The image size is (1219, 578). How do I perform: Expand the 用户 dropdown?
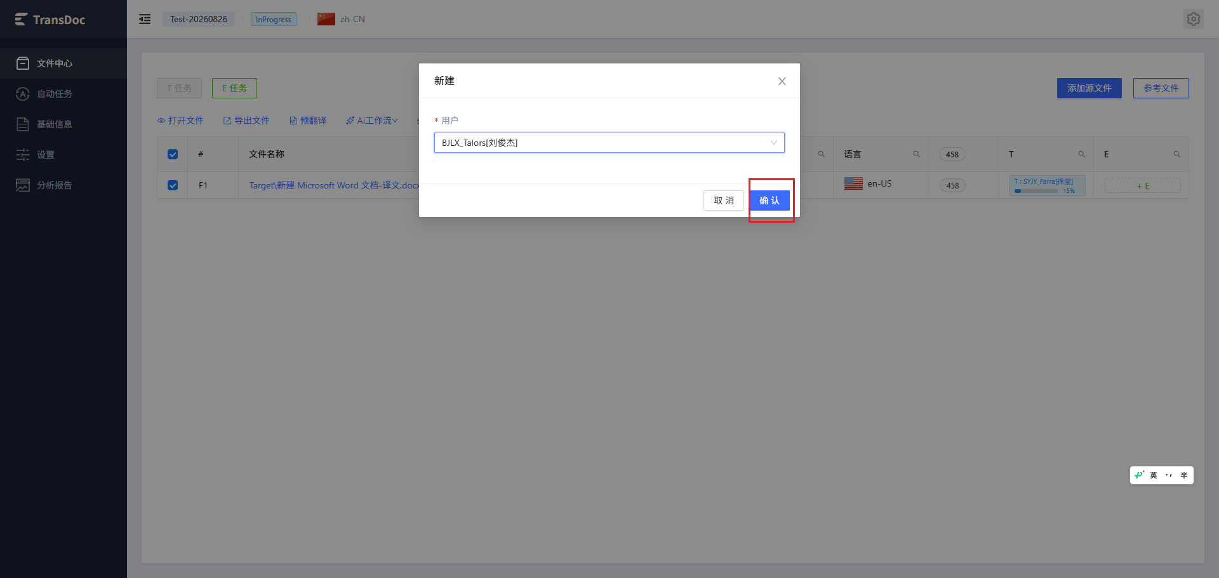pos(609,143)
